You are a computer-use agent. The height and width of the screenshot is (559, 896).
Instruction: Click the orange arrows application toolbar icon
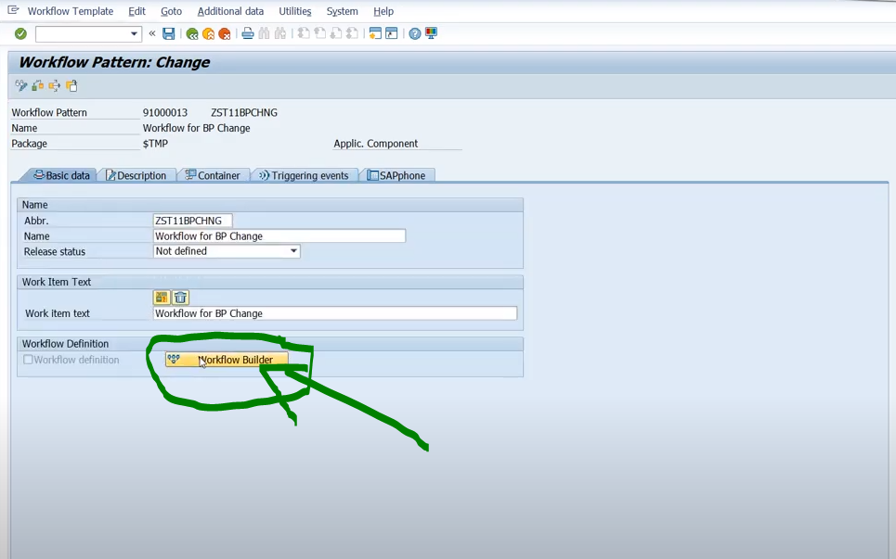click(x=54, y=86)
